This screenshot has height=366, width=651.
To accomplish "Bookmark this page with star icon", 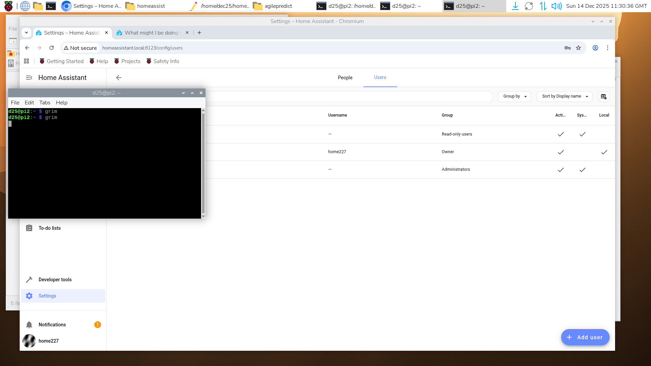I will 578,48.
